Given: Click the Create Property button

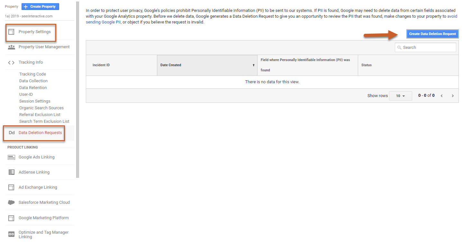Looking at the screenshot, I should tap(40, 6).
